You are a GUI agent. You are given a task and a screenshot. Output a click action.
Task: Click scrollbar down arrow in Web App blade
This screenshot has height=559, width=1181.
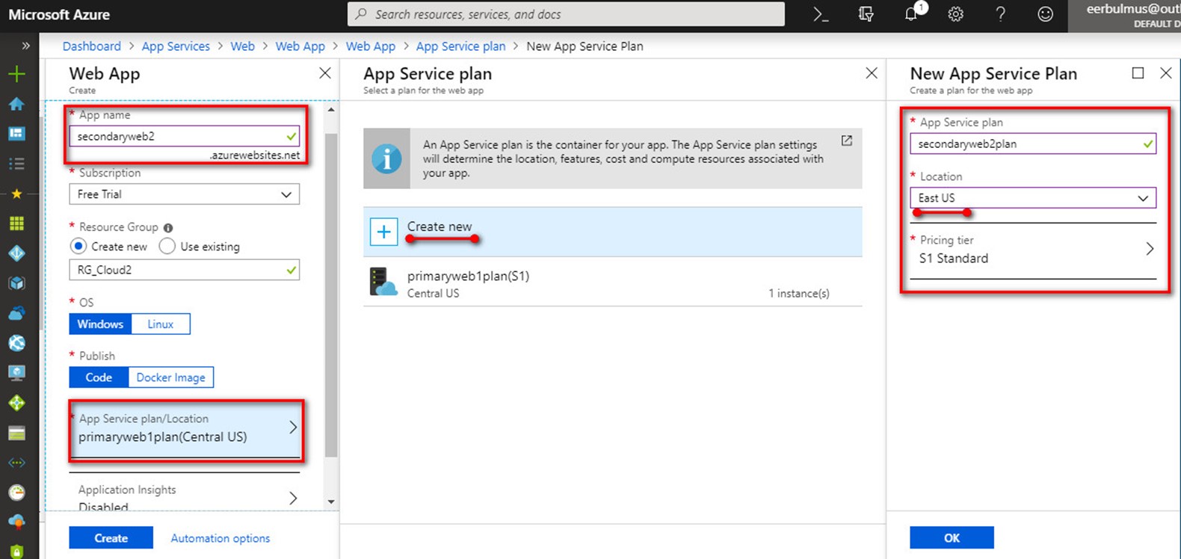(x=331, y=501)
